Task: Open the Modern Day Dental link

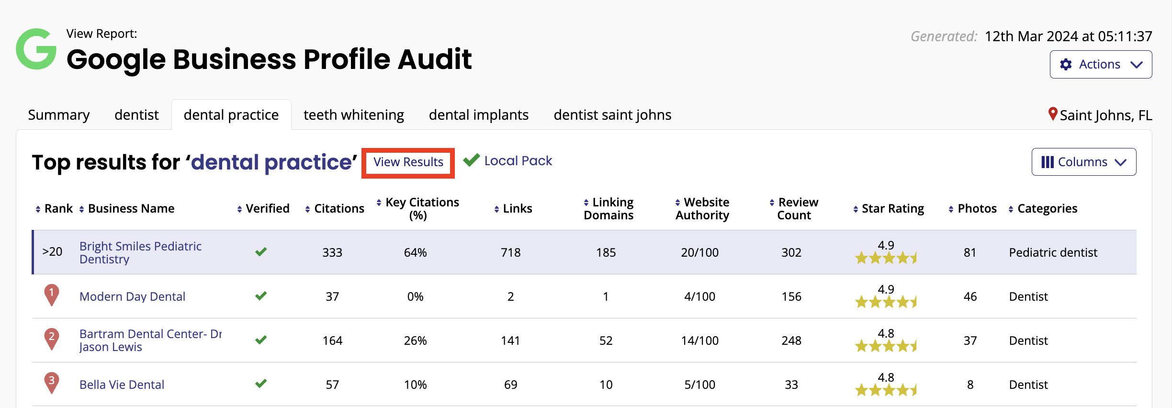Action: [x=132, y=296]
